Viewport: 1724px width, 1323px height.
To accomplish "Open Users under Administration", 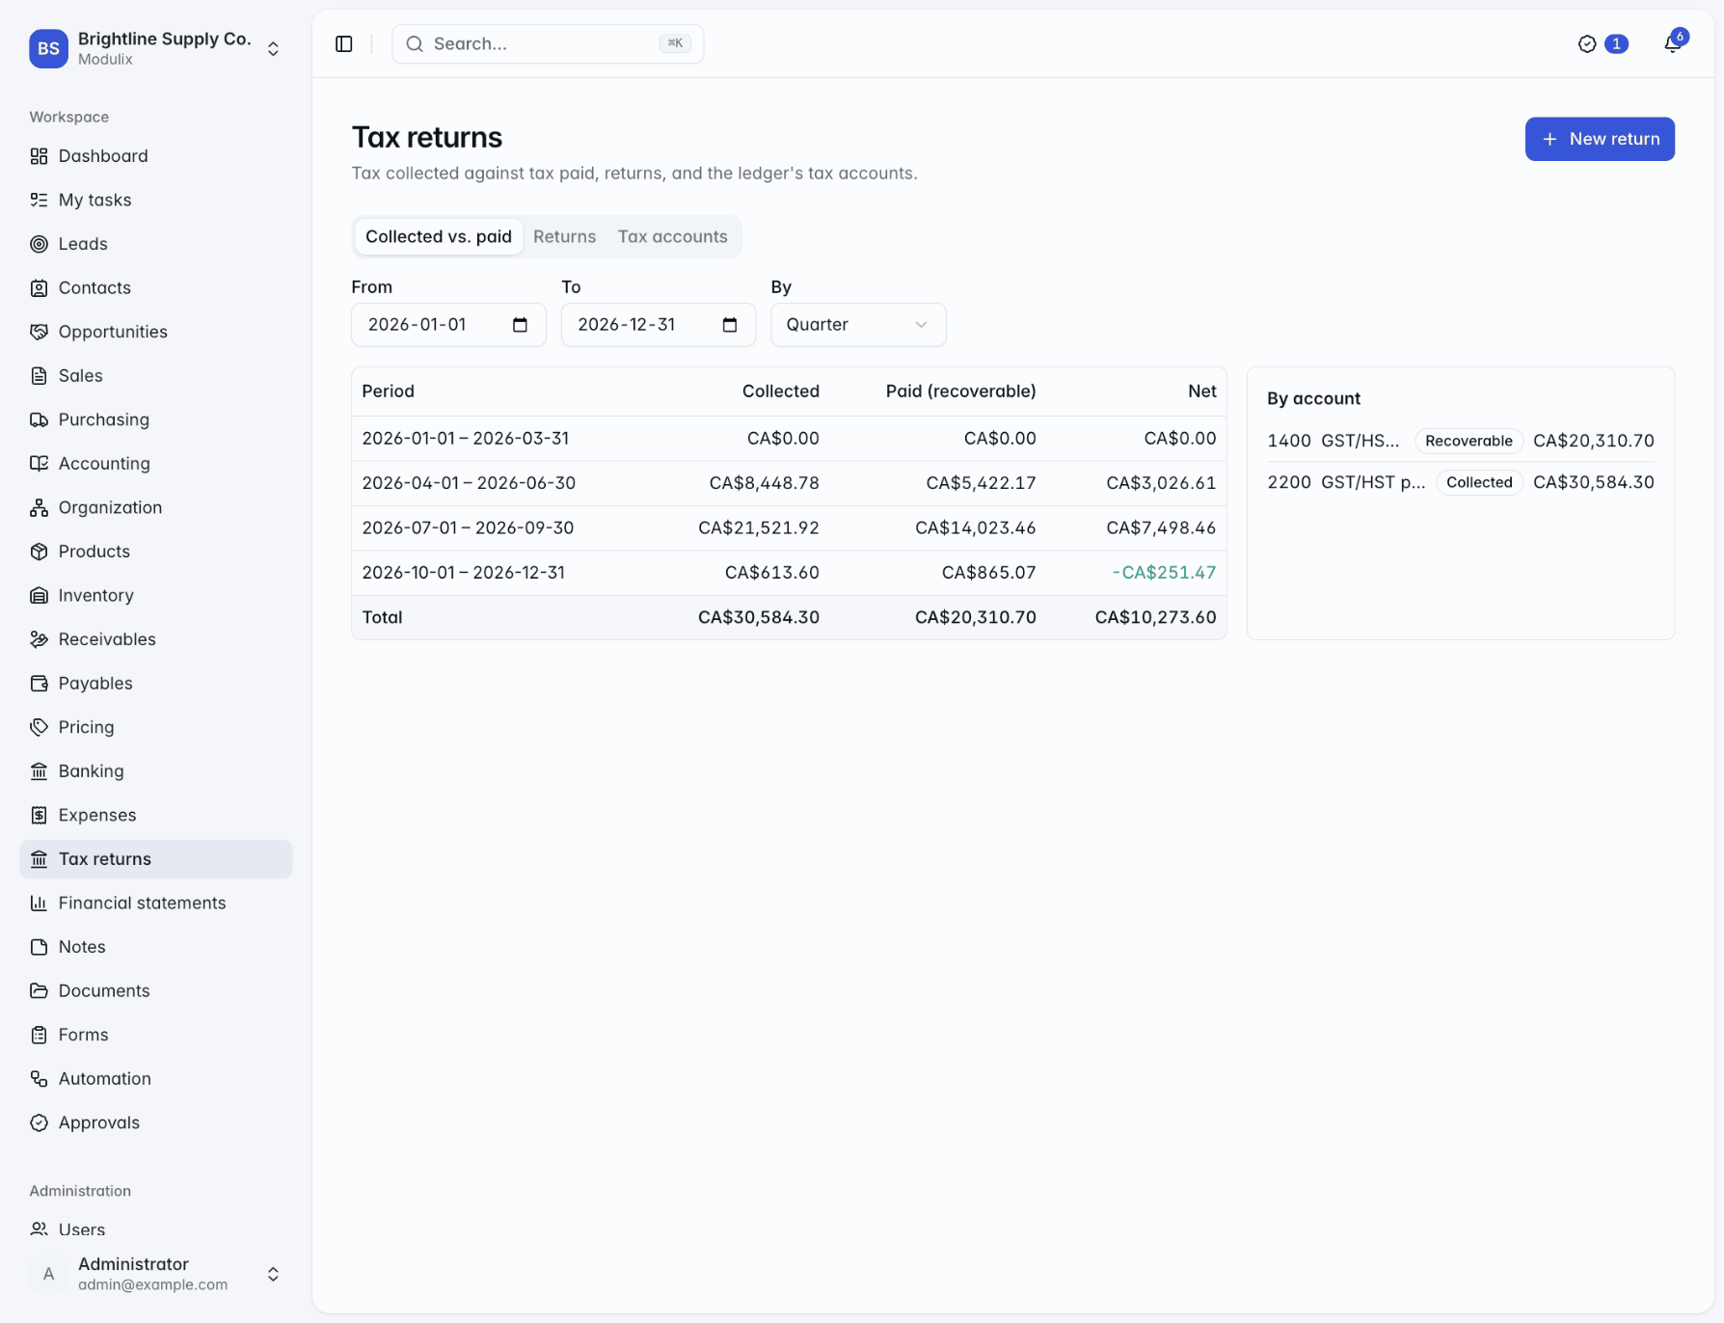I will [x=156, y=1229].
